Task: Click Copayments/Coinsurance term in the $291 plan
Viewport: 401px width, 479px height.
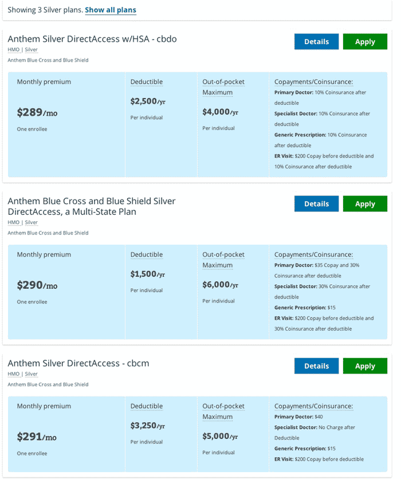Action: click(313, 406)
